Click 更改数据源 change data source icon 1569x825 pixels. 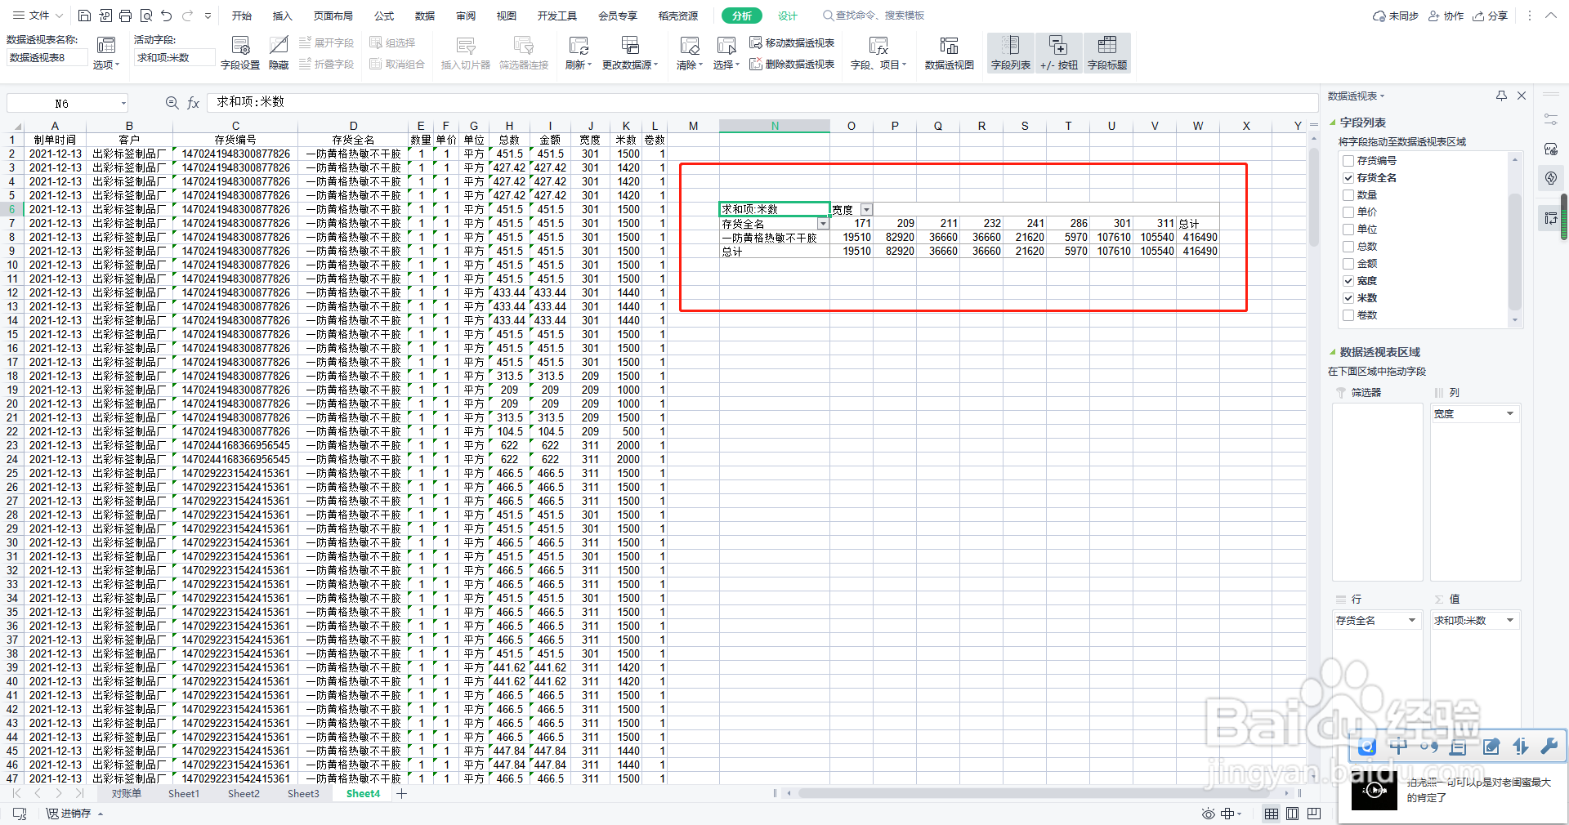[630, 53]
